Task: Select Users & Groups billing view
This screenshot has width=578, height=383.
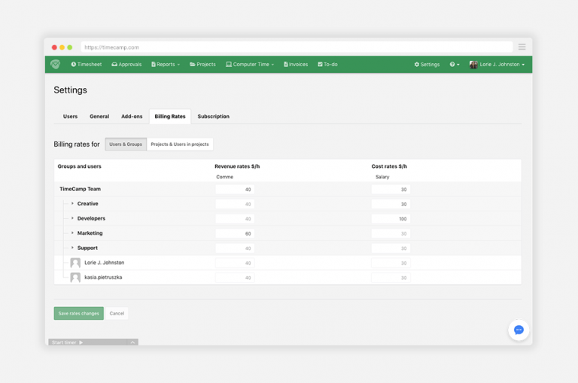Action: (x=126, y=144)
